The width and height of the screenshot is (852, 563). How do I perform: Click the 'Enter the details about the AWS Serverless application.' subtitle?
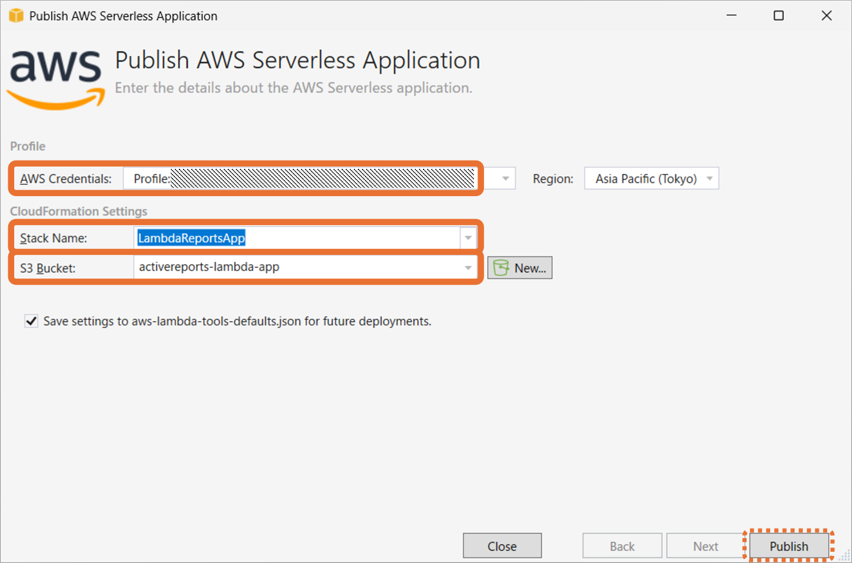click(294, 88)
